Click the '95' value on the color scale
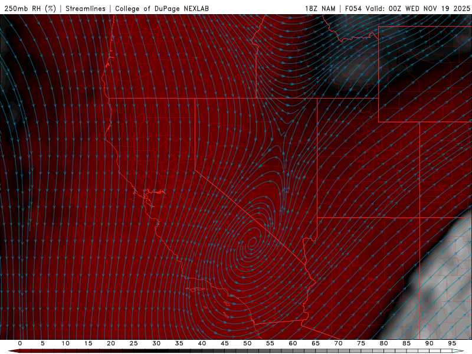Screen dimensions: 472x354 [452, 343]
